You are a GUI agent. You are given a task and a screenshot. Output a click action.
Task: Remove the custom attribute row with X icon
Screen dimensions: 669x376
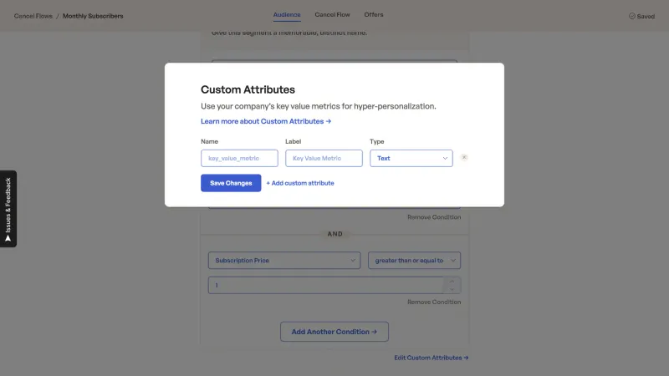464,157
